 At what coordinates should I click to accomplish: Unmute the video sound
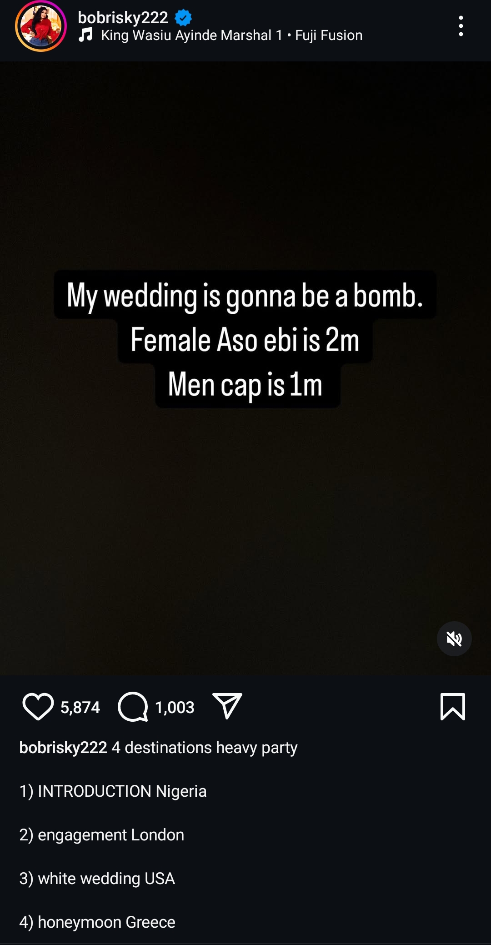(454, 639)
